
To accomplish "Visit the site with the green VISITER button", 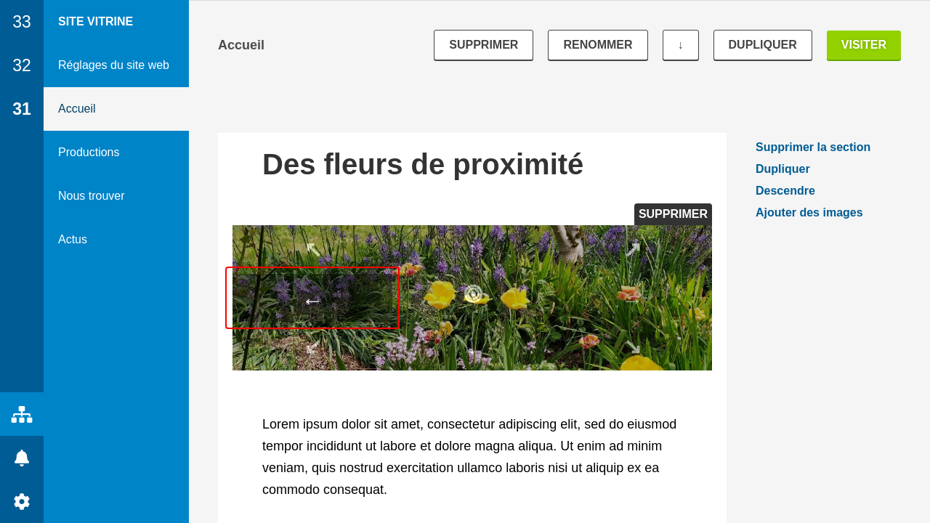I will [863, 45].
